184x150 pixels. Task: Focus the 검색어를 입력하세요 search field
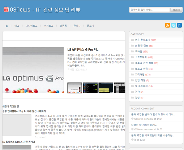150,10
